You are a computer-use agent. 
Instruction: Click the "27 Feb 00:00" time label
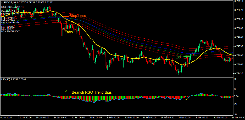click(167, 117)
